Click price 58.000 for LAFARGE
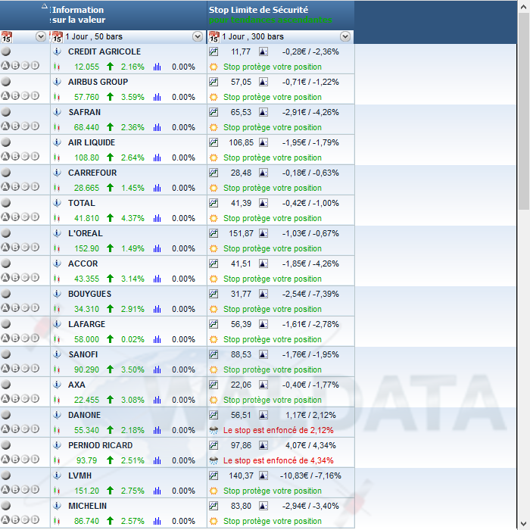 pyautogui.click(x=86, y=339)
